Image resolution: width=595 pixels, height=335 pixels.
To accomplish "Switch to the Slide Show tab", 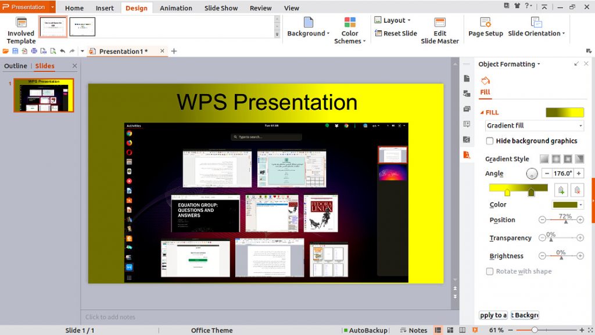I will tap(221, 8).
